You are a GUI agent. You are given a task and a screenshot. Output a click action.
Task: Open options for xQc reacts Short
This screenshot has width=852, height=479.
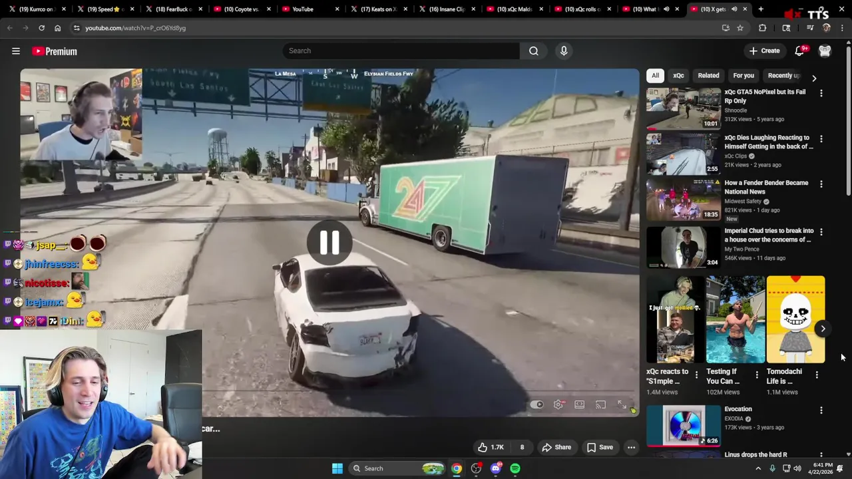tap(696, 375)
